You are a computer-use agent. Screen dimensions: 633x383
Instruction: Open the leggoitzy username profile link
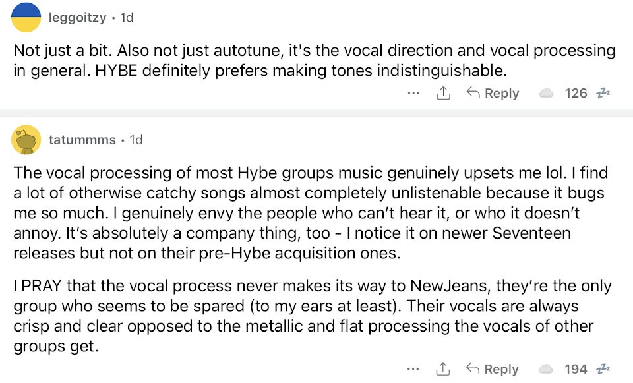[77, 18]
